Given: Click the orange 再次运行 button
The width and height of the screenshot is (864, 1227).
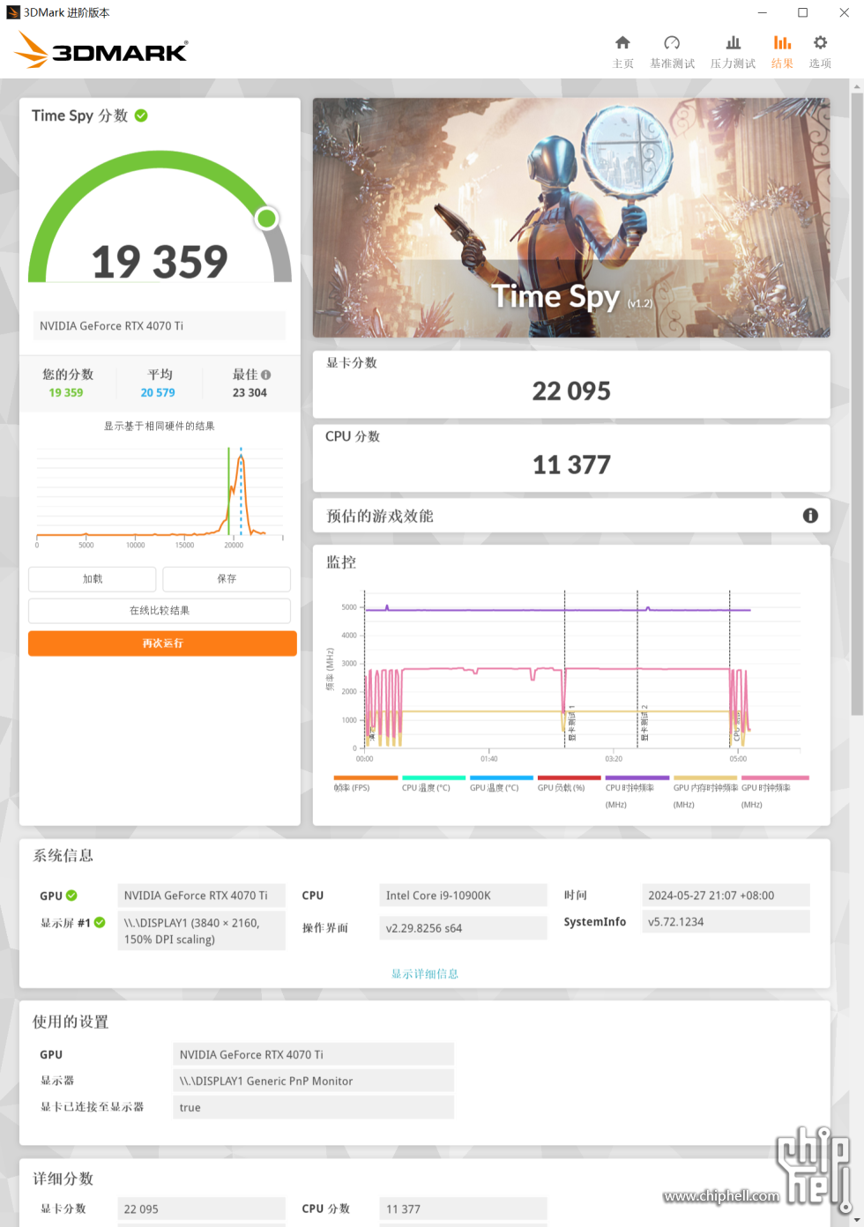Looking at the screenshot, I should [162, 643].
